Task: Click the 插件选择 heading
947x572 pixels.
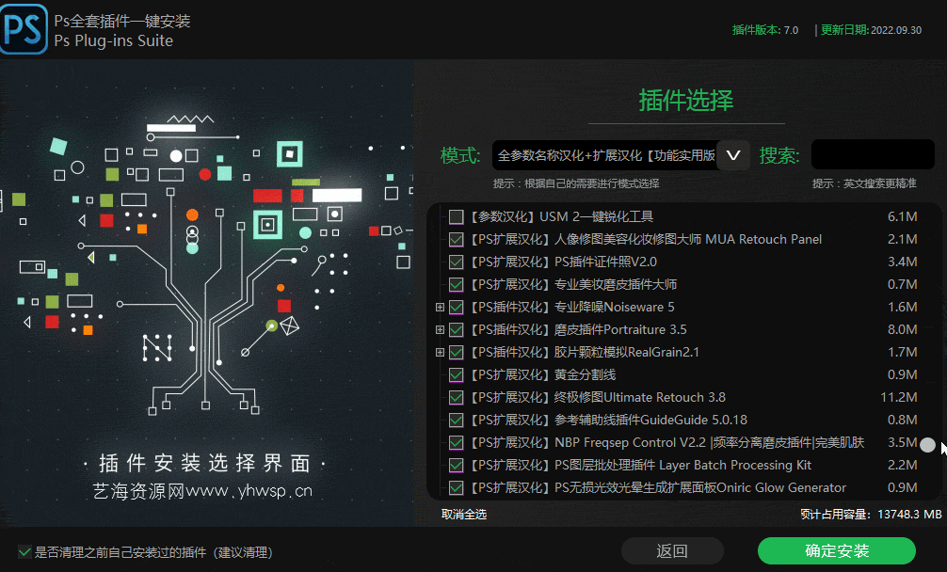Action: click(686, 100)
